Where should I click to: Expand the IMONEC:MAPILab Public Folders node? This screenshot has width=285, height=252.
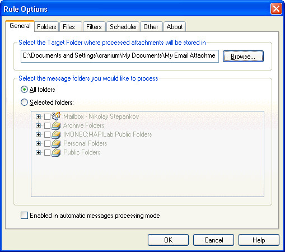coord(38,134)
